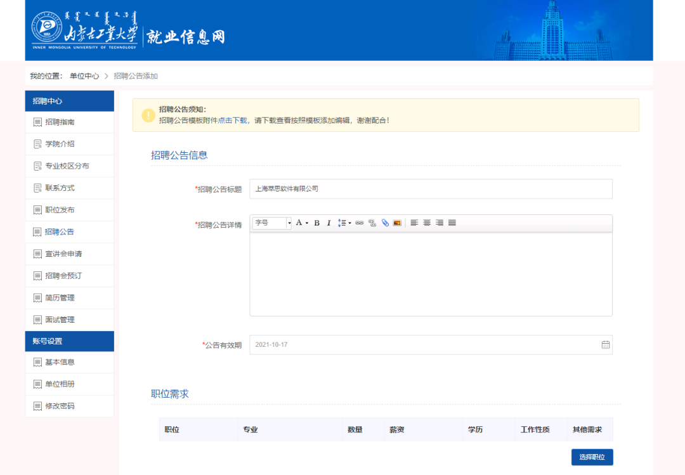Image resolution: width=685 pixels, height=475 pixels.
Task: Toggle bold formatting in the editor toolbar
Action: coord(316,223)
